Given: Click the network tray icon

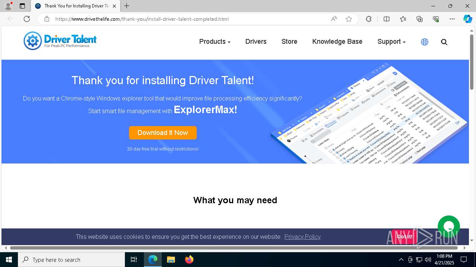Looking at the screenshot, I should 419,260.
